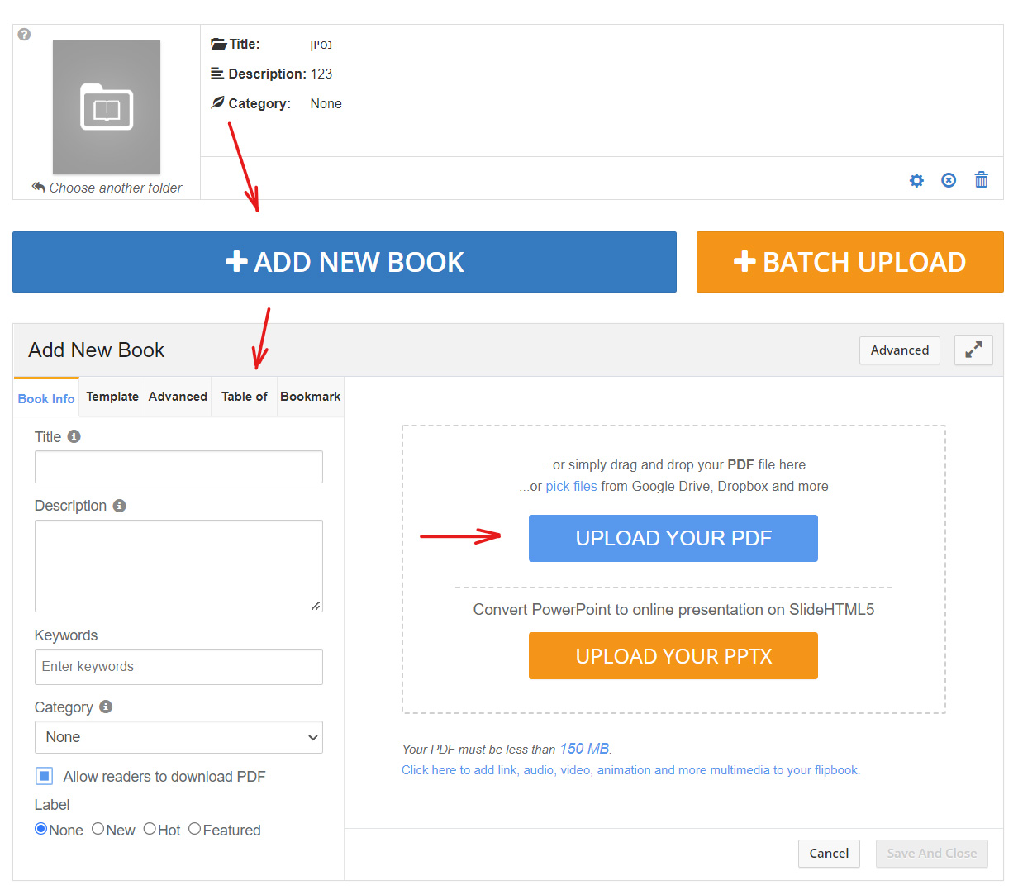
Task: Focus the Title input field
Action: coord(178,467)
